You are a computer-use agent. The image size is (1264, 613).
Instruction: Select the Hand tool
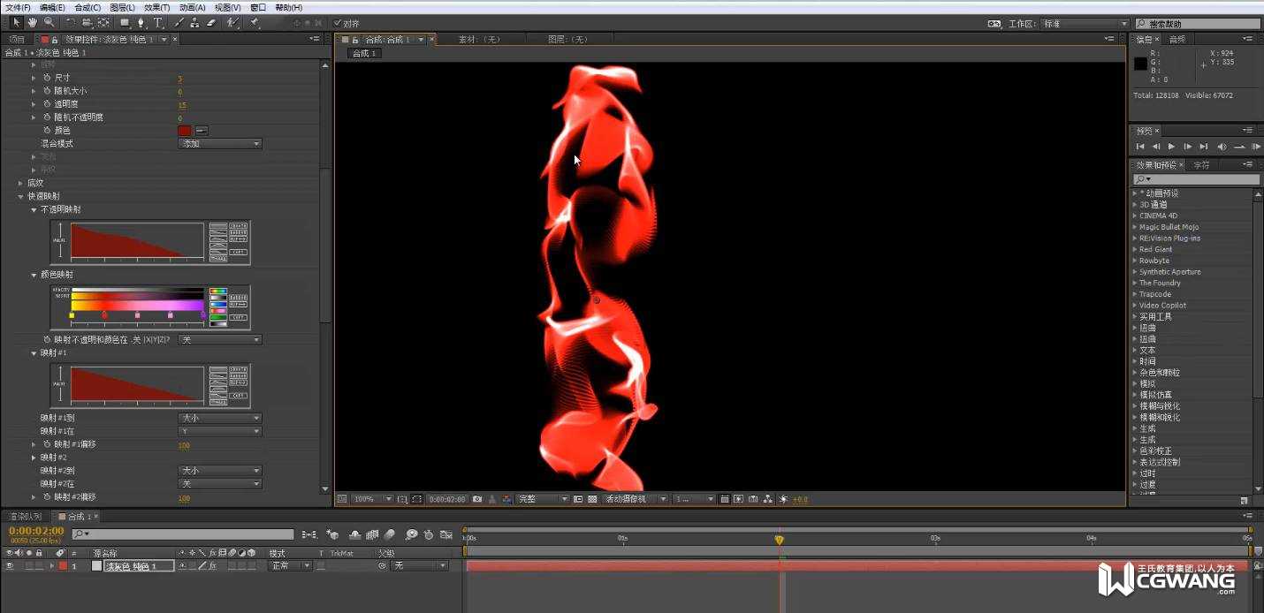click(32, 22)
